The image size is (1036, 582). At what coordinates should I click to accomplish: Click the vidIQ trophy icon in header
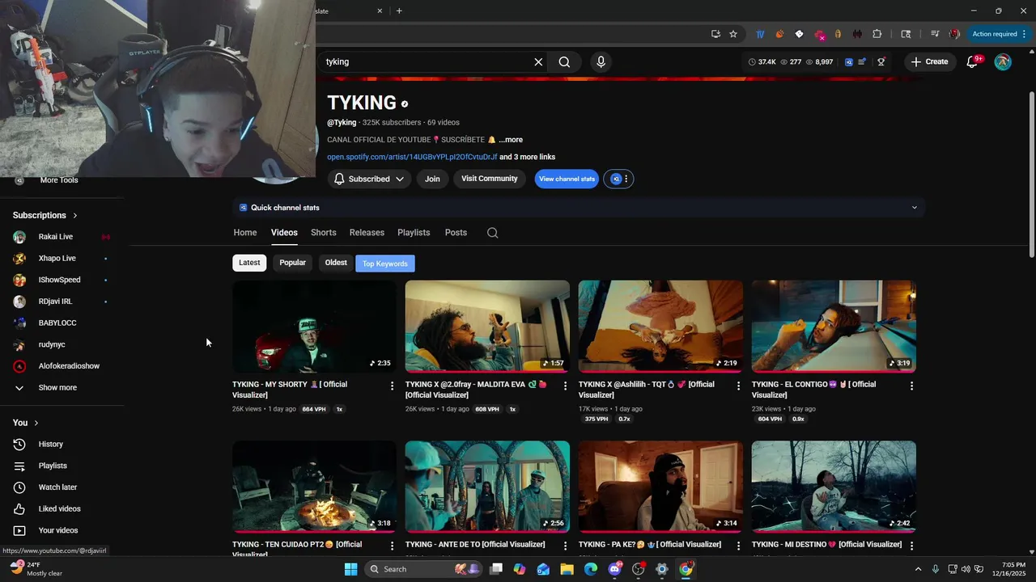[x=881, y=61]
